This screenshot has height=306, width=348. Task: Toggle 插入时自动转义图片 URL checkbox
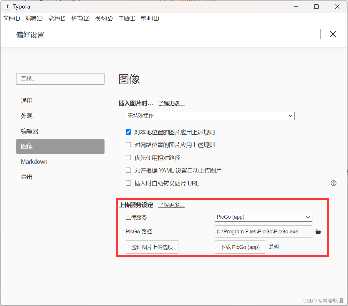click(128, 183)
